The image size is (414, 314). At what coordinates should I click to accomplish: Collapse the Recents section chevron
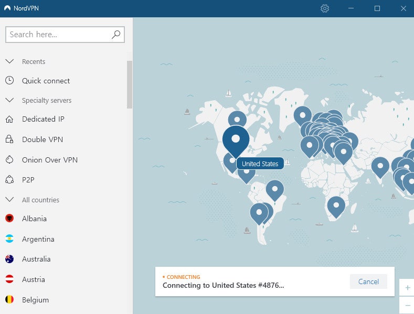[9, 61]
